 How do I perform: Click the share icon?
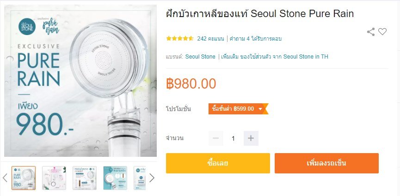coord(370,31)
